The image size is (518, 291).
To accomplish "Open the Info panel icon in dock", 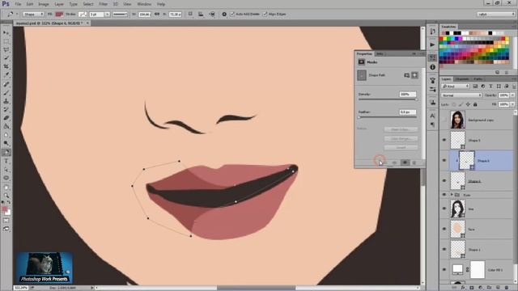I will point(432,67).
